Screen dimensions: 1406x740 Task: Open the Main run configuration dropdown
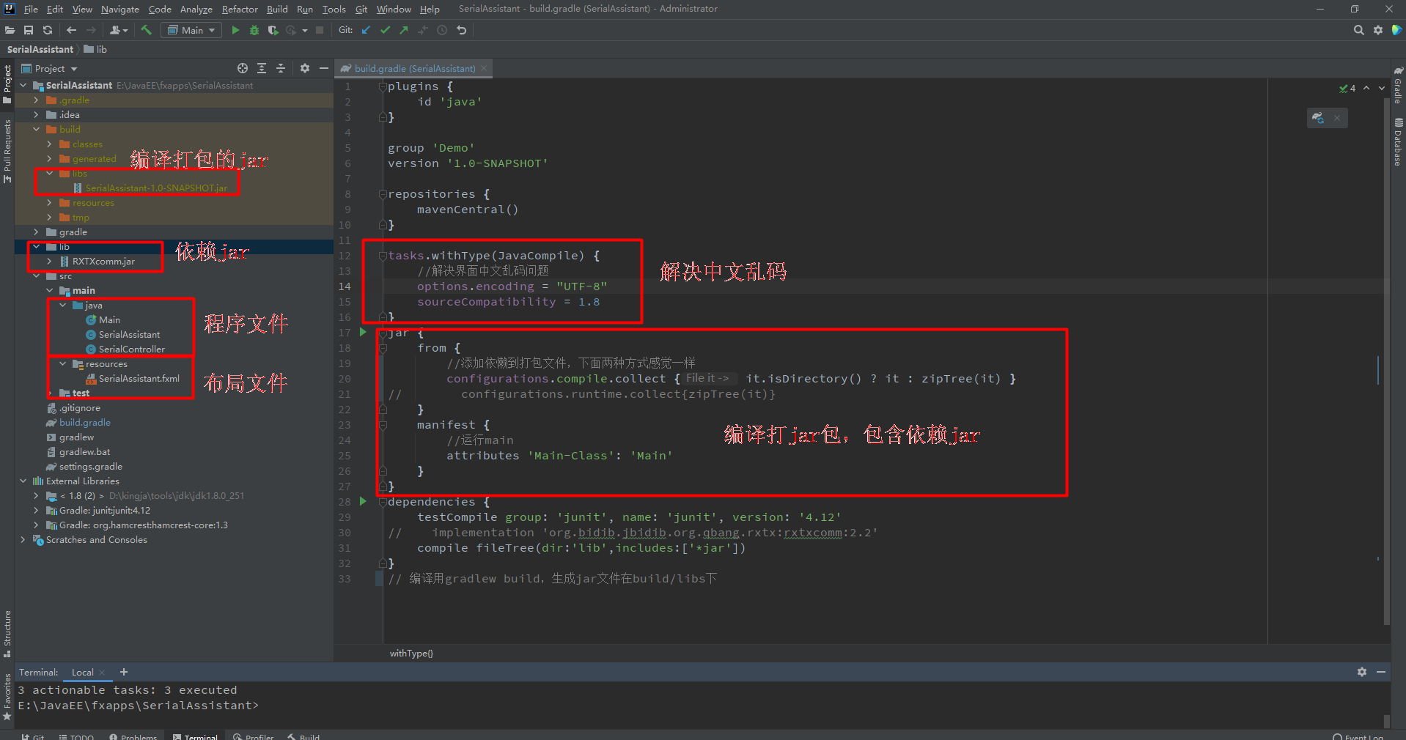coord(191,30)
